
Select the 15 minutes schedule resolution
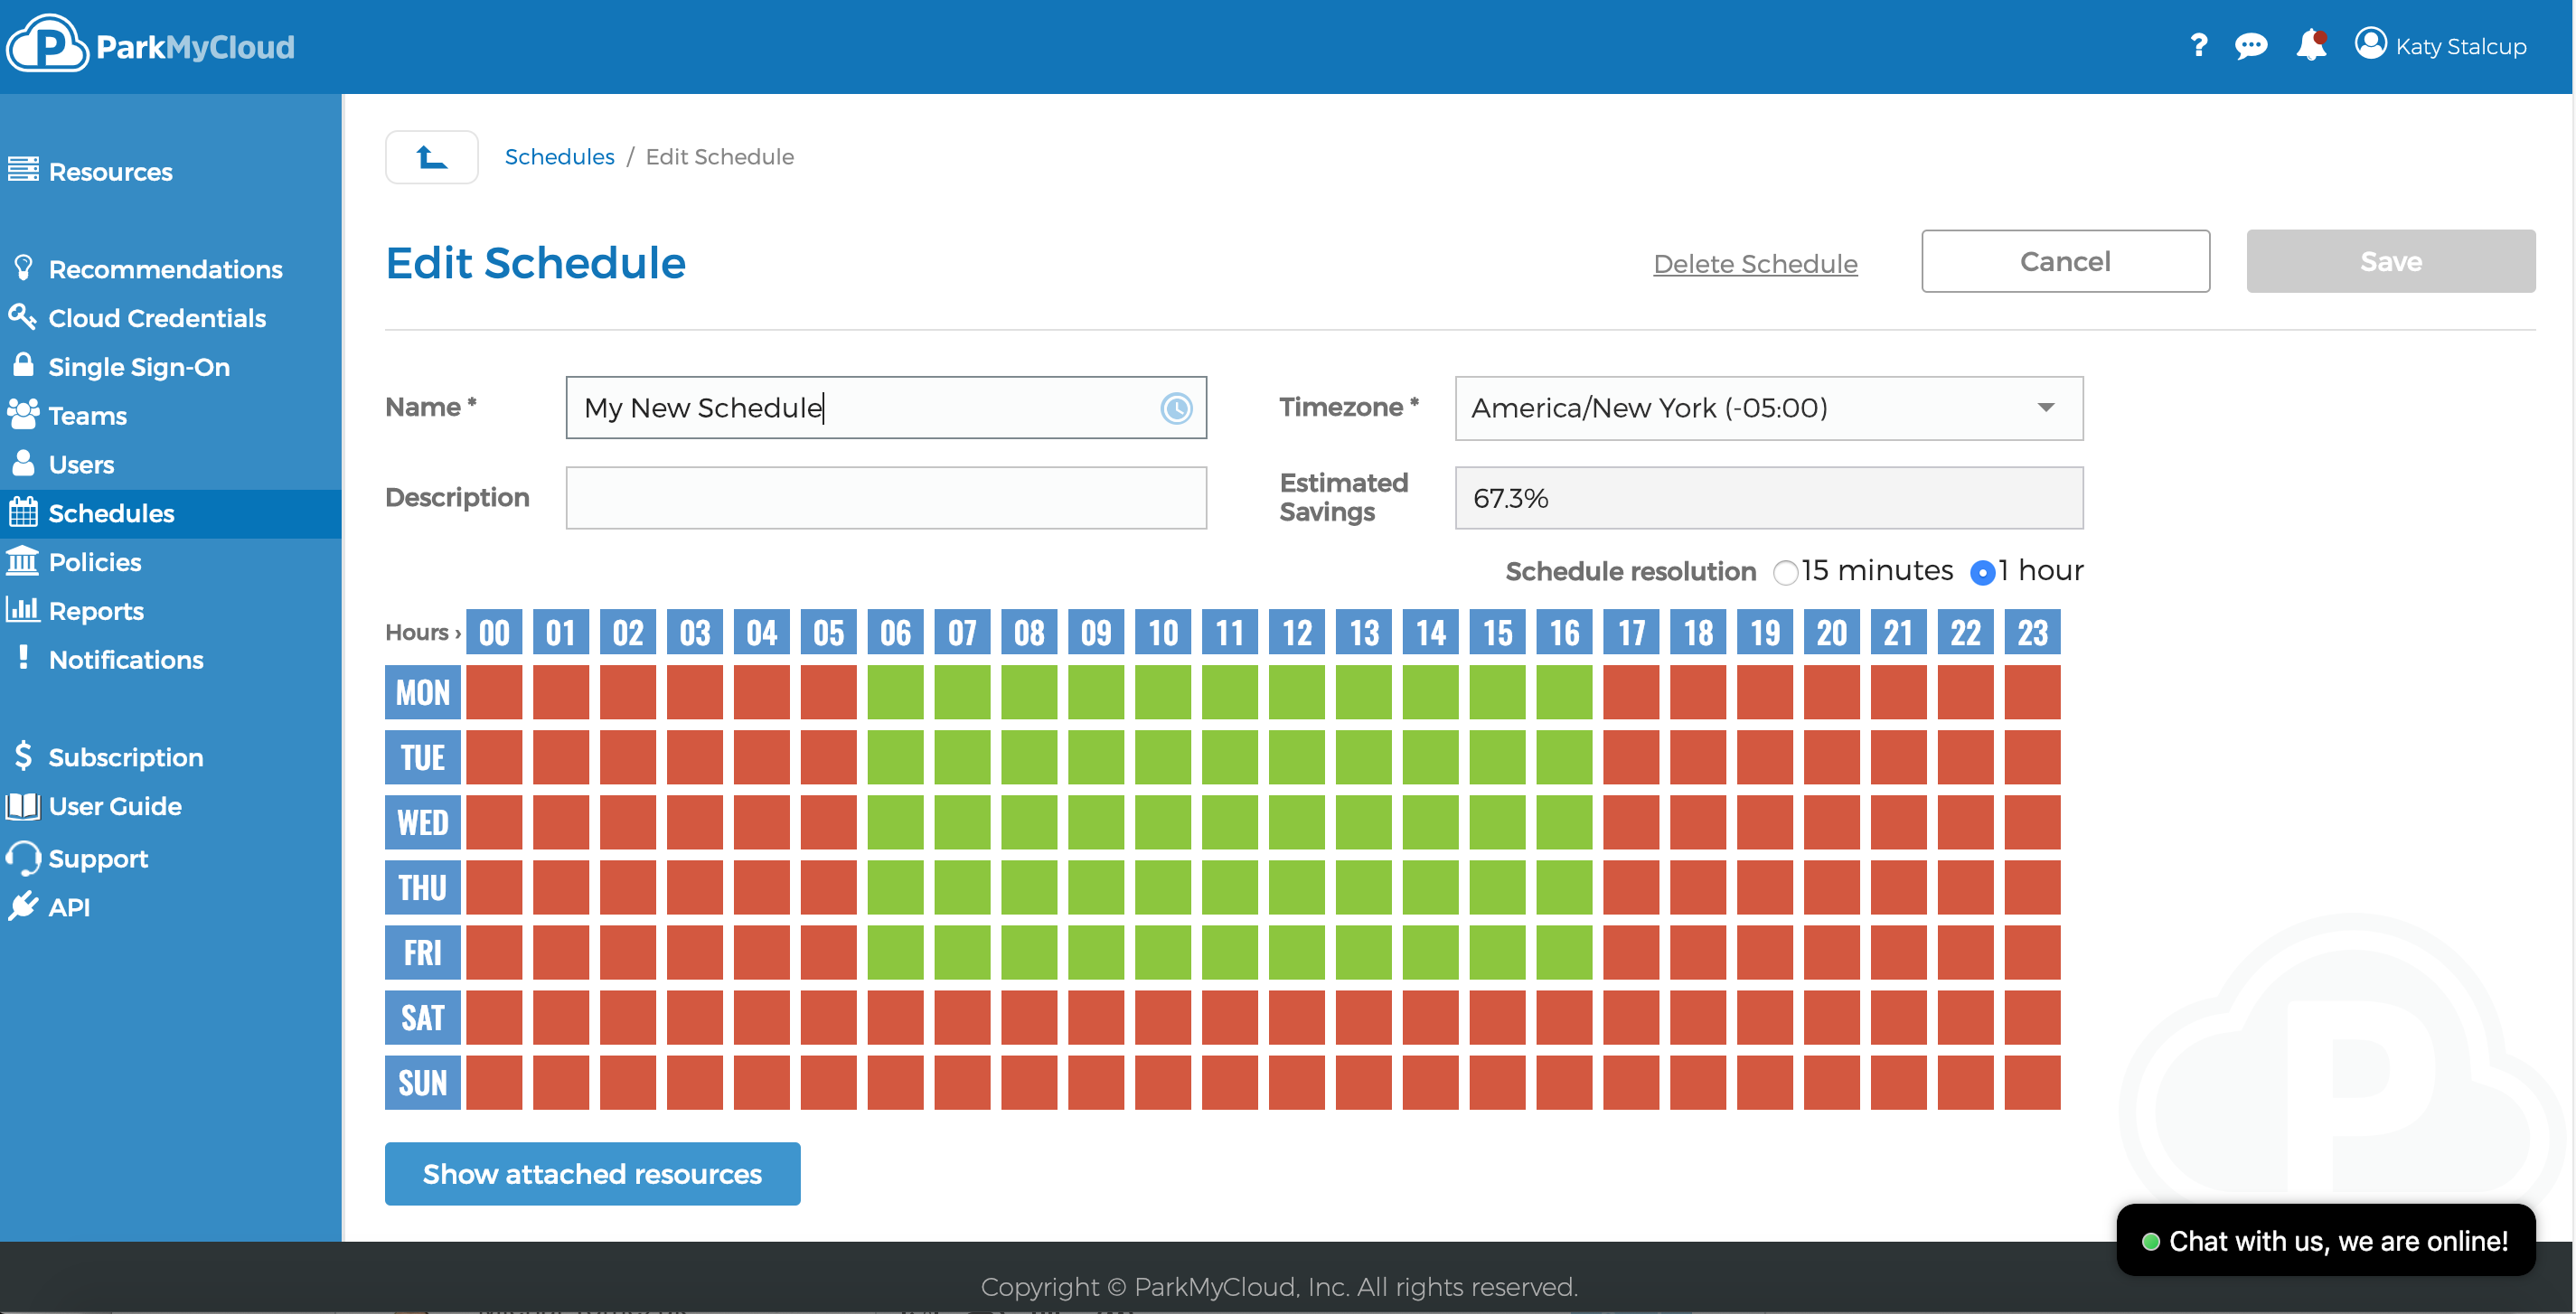tap(1787, 572)
